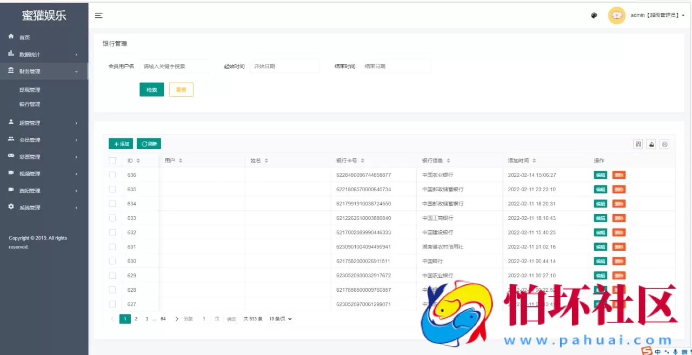Click the hamburger menu icon to collapse sidebar
Viewport: 692px width, 355px height.
98,16
